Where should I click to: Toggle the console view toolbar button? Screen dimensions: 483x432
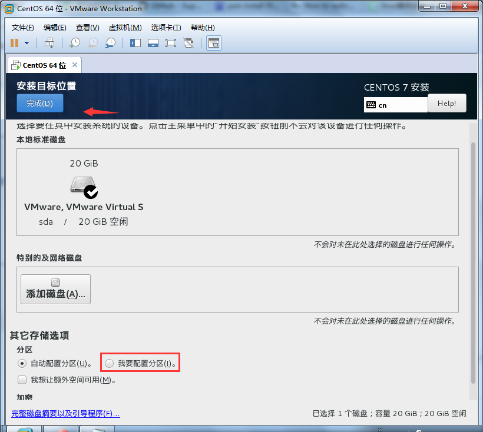click(x=213, y=43)
